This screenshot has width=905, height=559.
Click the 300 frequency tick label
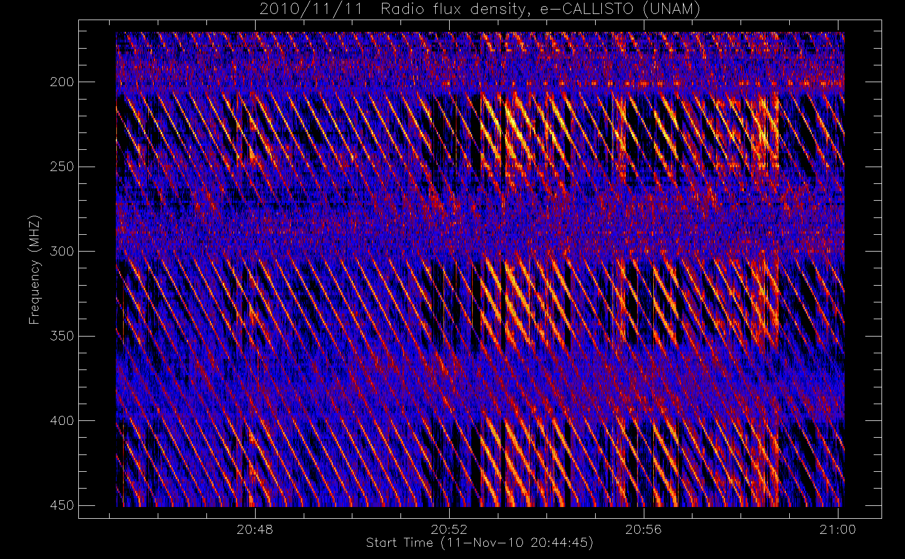(62, 252)
